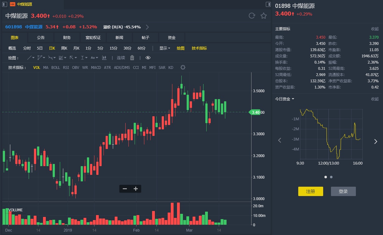Toggle MACD indicator
The height and width of the screenshot is (235, 383).
96,68
